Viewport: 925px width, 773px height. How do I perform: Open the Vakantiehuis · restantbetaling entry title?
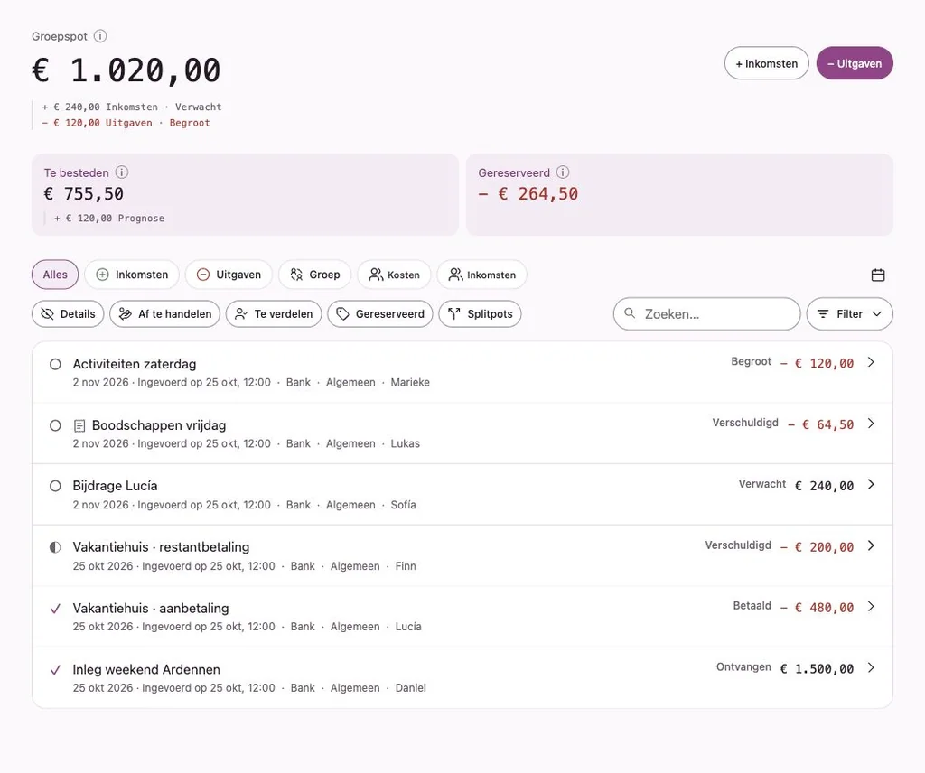pos(161,547)
